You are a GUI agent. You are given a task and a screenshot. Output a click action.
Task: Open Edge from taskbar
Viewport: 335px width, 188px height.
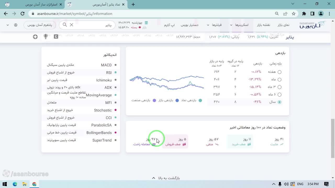click(x=15, y=184)
